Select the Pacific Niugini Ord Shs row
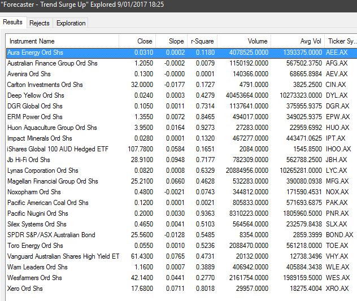This screenshot has height=301, width=357. pos(181,213)
